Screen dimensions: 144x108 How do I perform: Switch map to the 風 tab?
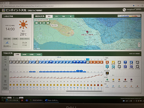pyautogui.click(x=71, y=16)
